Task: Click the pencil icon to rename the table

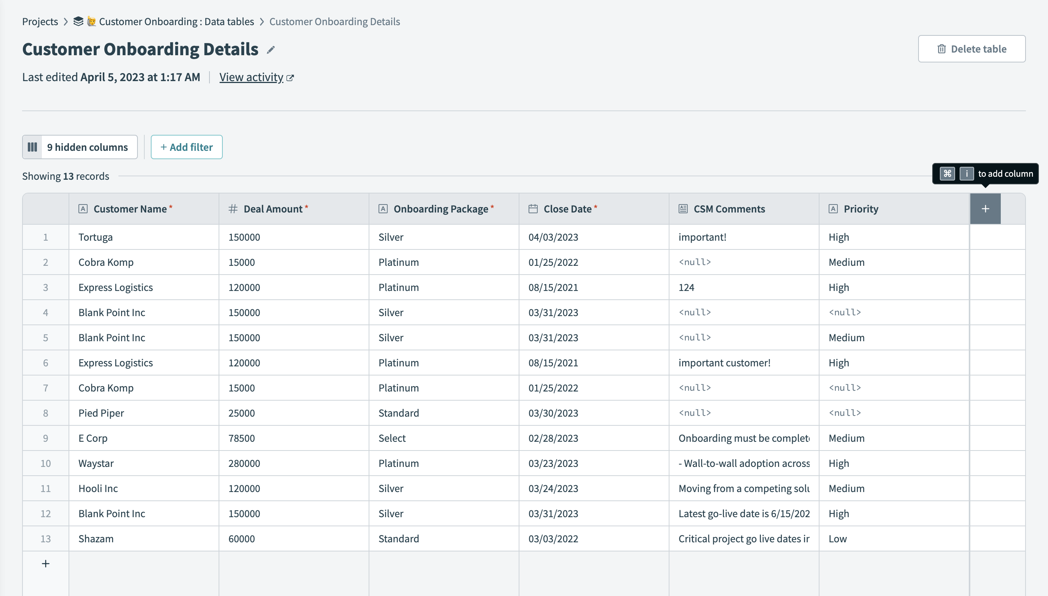Action: click(x=270, y=50)
